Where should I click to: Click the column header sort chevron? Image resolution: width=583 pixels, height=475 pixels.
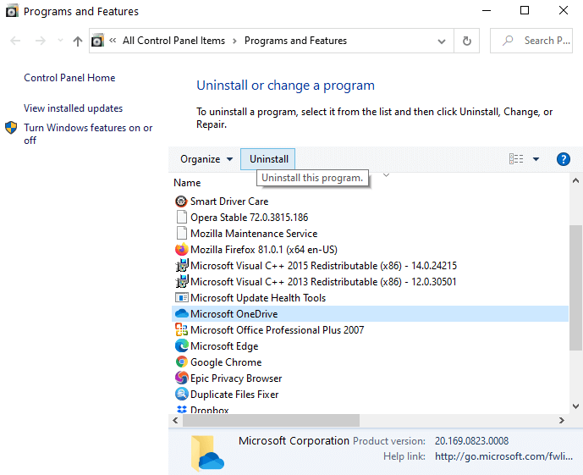[387, 175]
